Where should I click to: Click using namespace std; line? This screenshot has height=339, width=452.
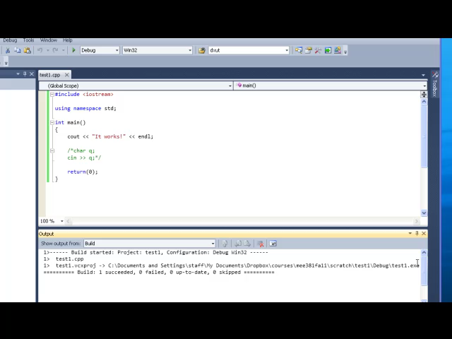click(x=85, y=108)
